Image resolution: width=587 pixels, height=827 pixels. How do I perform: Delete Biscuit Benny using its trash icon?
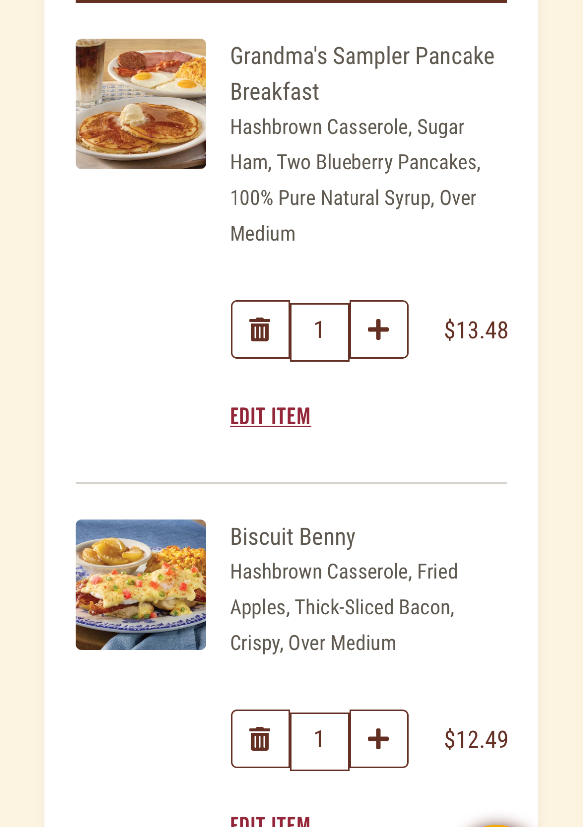(x=260, y=739)
